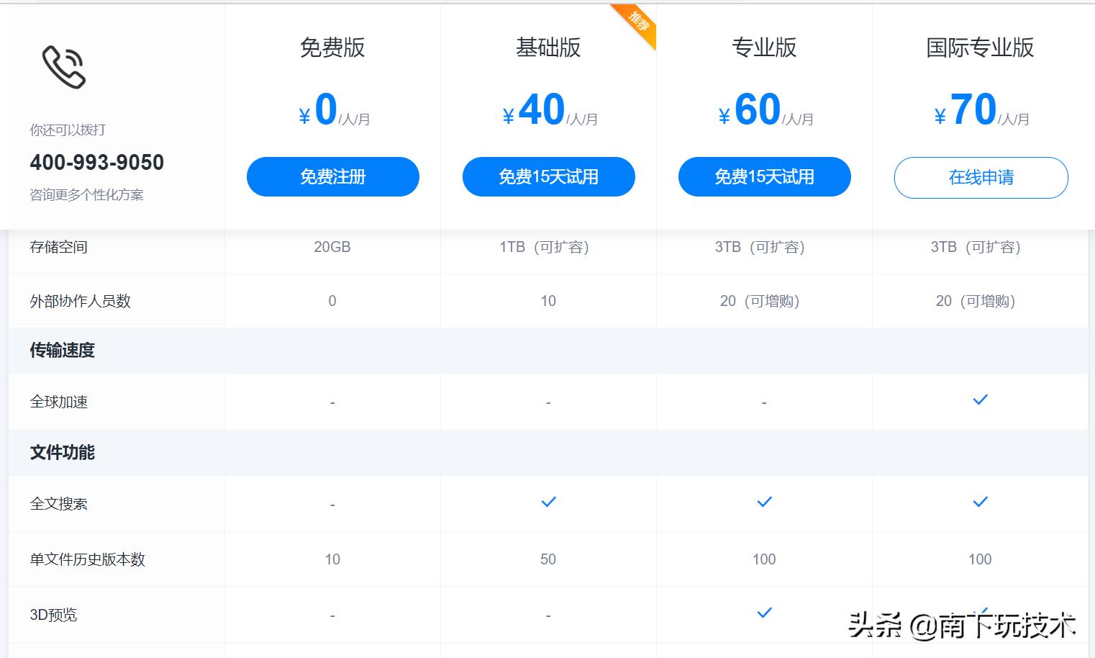The image size is (1095, 658).
Task: Click the checkmark for 全文搜索 under 基础版
Action: (x=548, y=502)
